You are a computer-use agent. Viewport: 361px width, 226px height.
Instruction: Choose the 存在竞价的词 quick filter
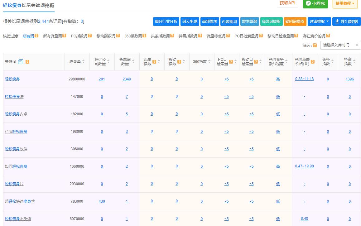click(x=314, y=36)
